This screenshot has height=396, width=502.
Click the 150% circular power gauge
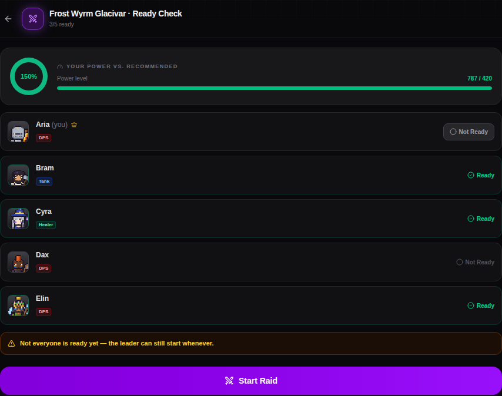pyautogui.click(x=29, y=76)
